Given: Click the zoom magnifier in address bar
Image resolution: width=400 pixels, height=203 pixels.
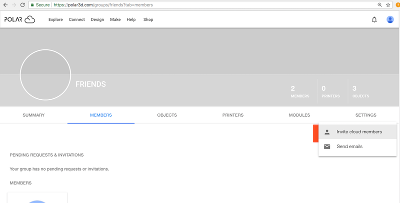Looking at the screenshot, I should pos(380,5).
